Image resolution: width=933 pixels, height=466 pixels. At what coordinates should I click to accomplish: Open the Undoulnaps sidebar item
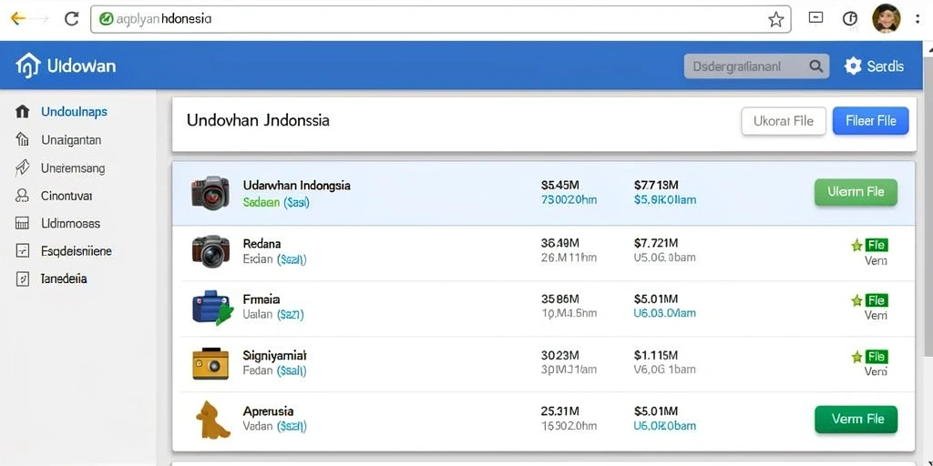point(75,112)
